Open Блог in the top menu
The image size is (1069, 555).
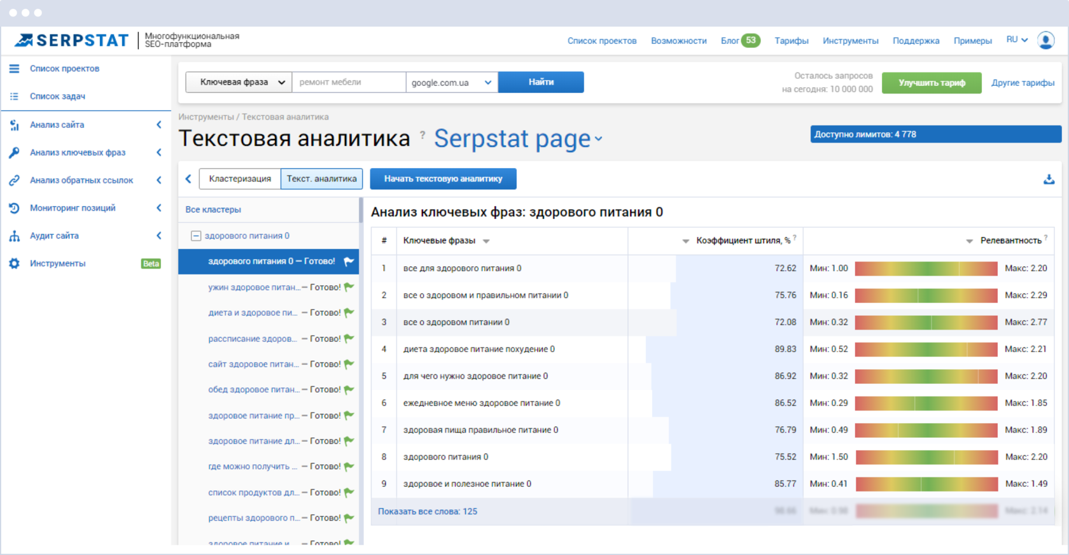(x=729, y=41)
